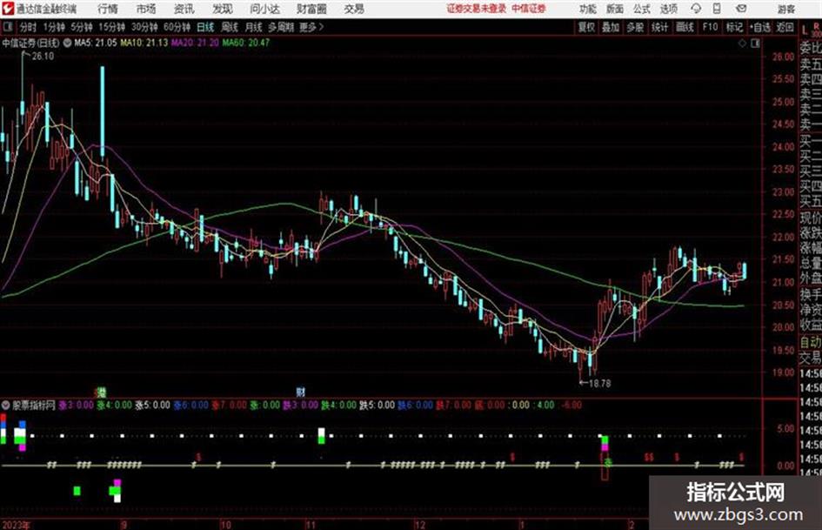
Task: Click the 涨3: 0.00 indicator value
Action: pos(76,405)
